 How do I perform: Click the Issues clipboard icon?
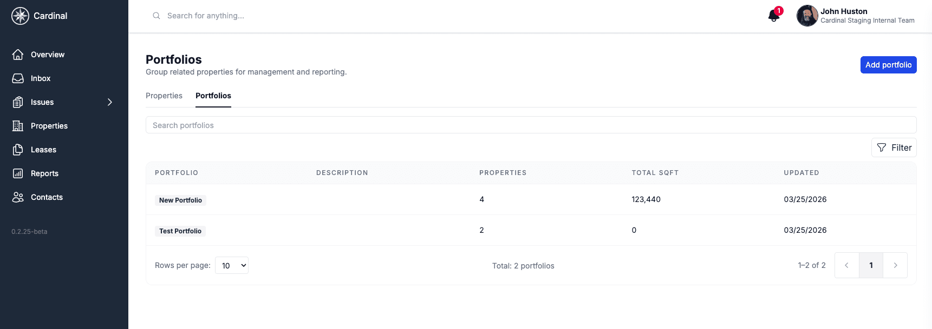18,102
